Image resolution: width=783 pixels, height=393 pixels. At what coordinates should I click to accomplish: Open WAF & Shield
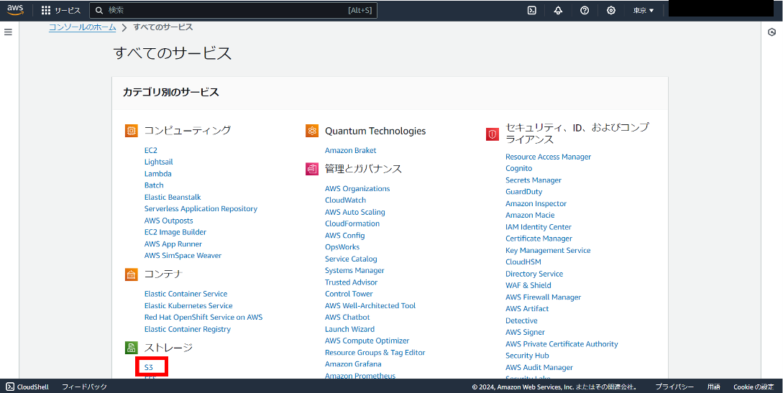click(x=528, y=285)
